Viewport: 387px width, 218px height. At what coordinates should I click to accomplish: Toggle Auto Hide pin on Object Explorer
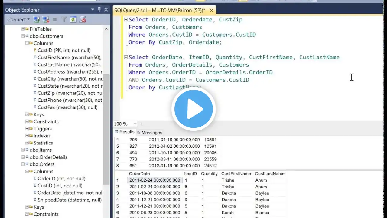[x=99, y=10]
